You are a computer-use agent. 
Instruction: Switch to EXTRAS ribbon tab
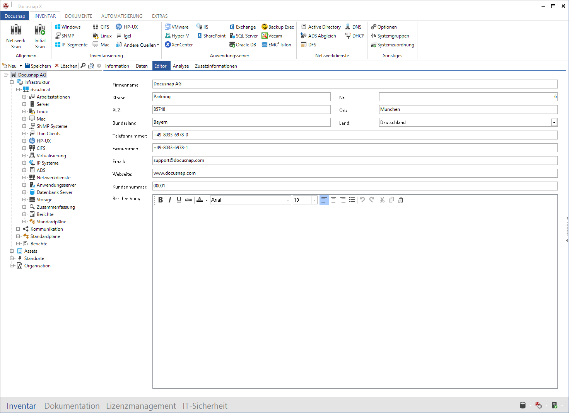click(x=160, y=16)
